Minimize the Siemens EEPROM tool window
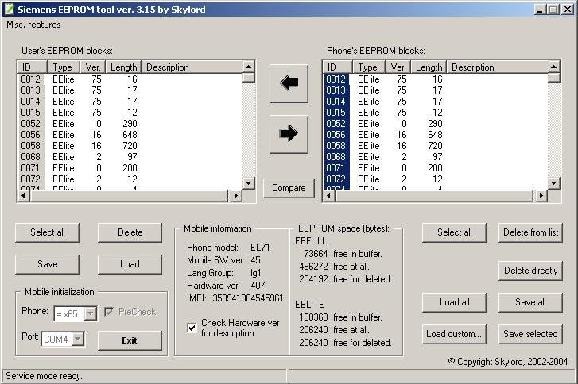Screen dimensions: 578x384 pos(540,10)
